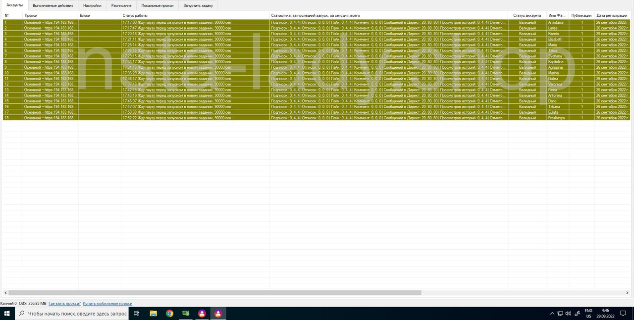Select the name cell Marina
The width and height of the screenshot is (634, 320).
[x=558, y=73]
